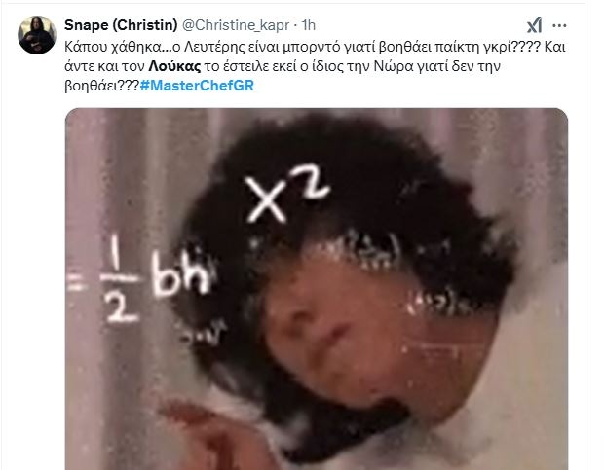
Task: Open the Snape (Christin) display name link
Action: [x=121, y=25]
